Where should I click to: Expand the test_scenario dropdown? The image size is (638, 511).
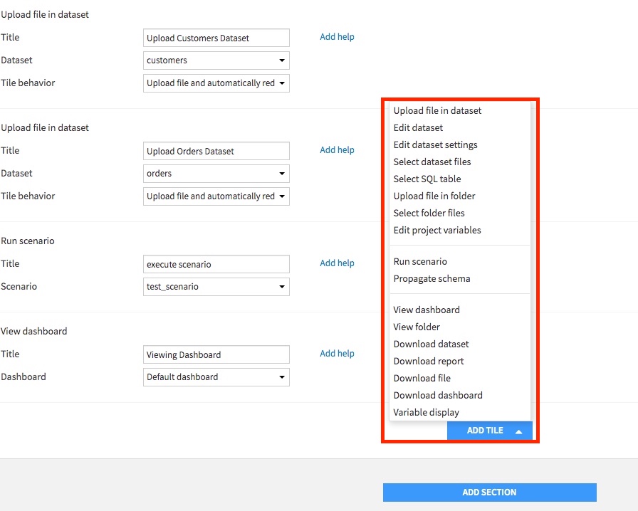tap(216, 286)
